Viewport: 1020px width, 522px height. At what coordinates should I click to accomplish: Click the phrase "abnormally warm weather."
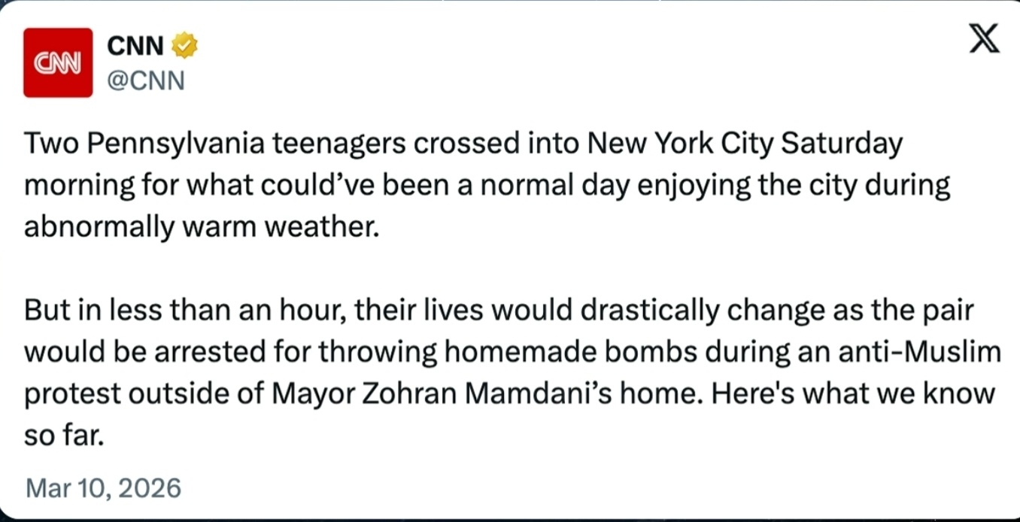[x=199, y=226]
